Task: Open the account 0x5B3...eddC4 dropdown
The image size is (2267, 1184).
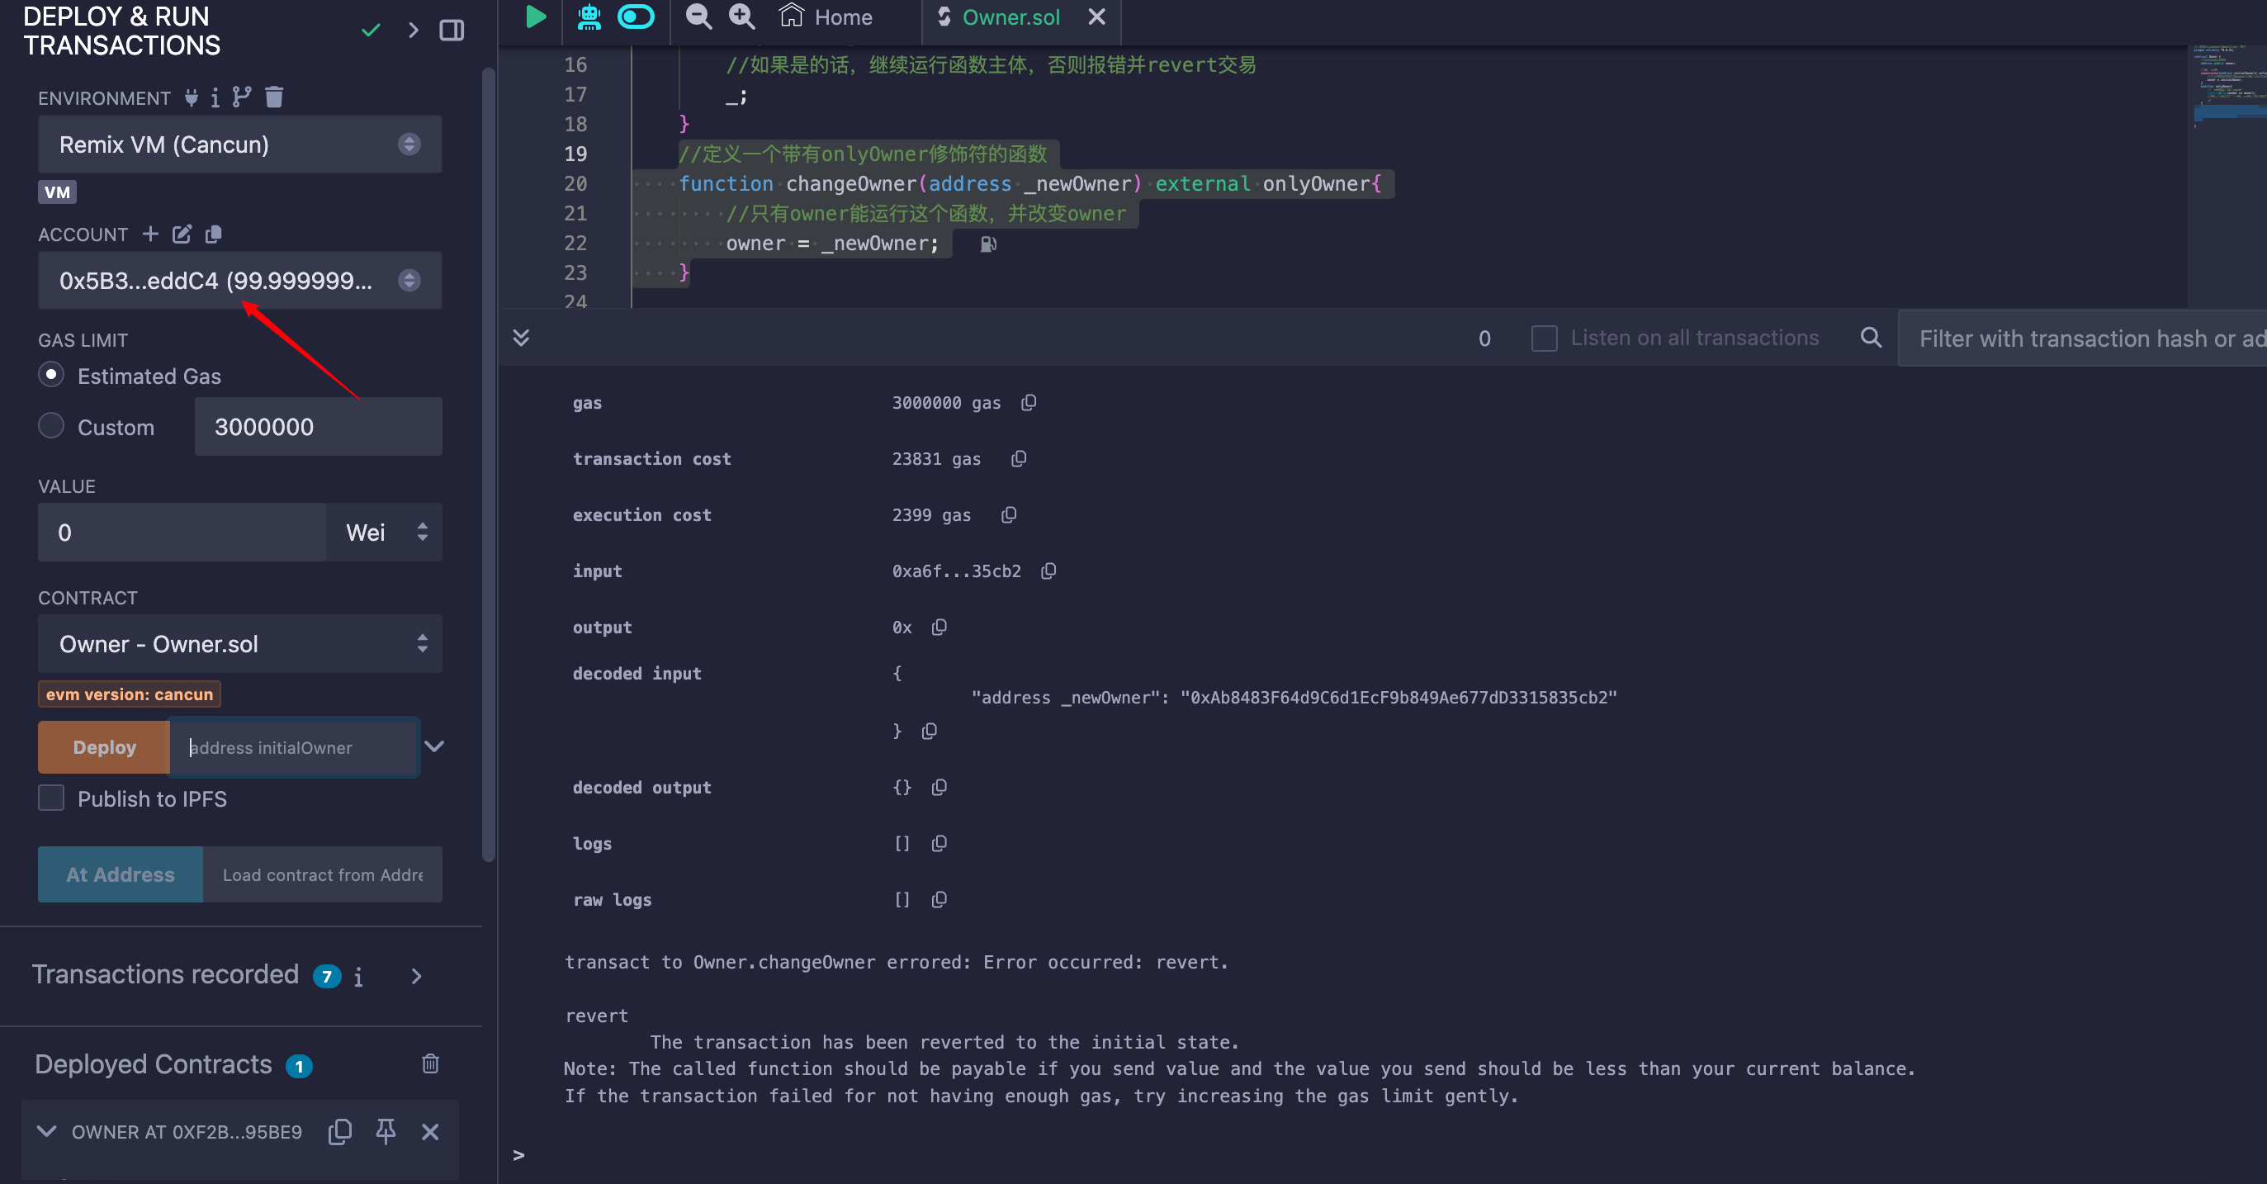Action: point(239,281)
